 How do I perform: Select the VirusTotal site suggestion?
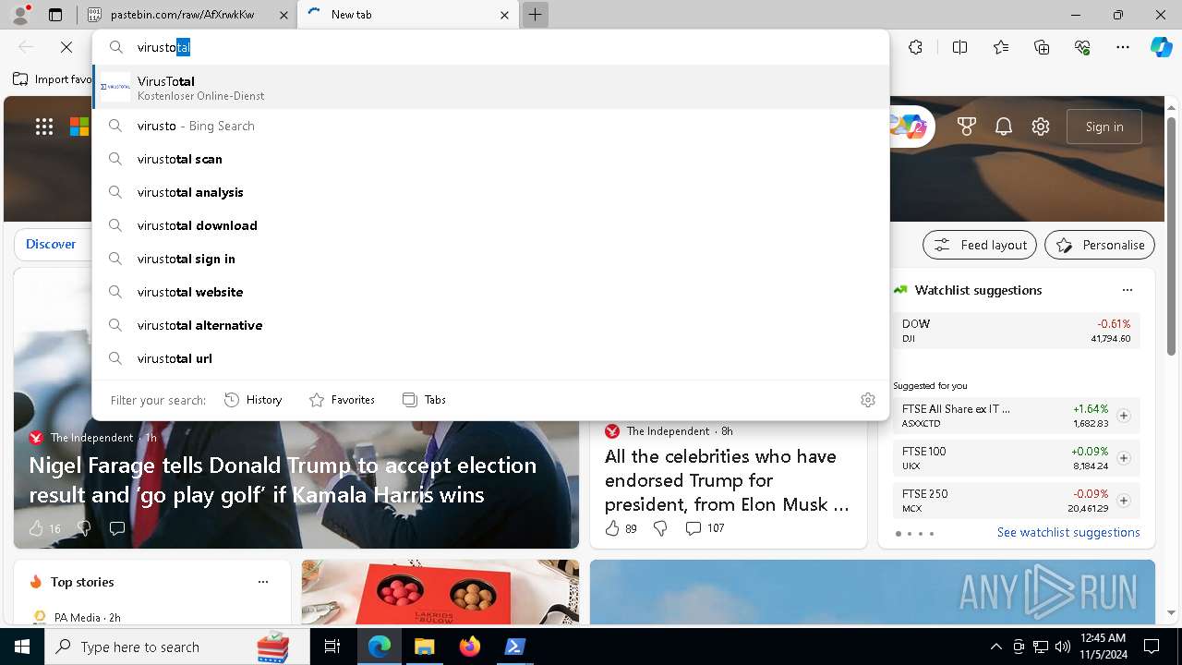point(490,88)
